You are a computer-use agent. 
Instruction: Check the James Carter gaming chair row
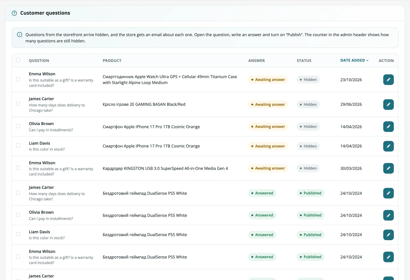[18, 104]
